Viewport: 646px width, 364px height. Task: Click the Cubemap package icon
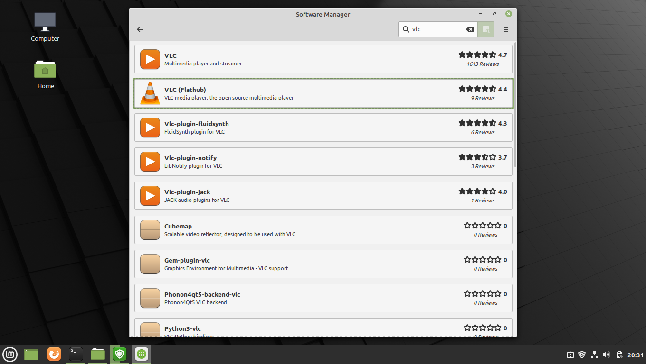(x=150, y=230)
